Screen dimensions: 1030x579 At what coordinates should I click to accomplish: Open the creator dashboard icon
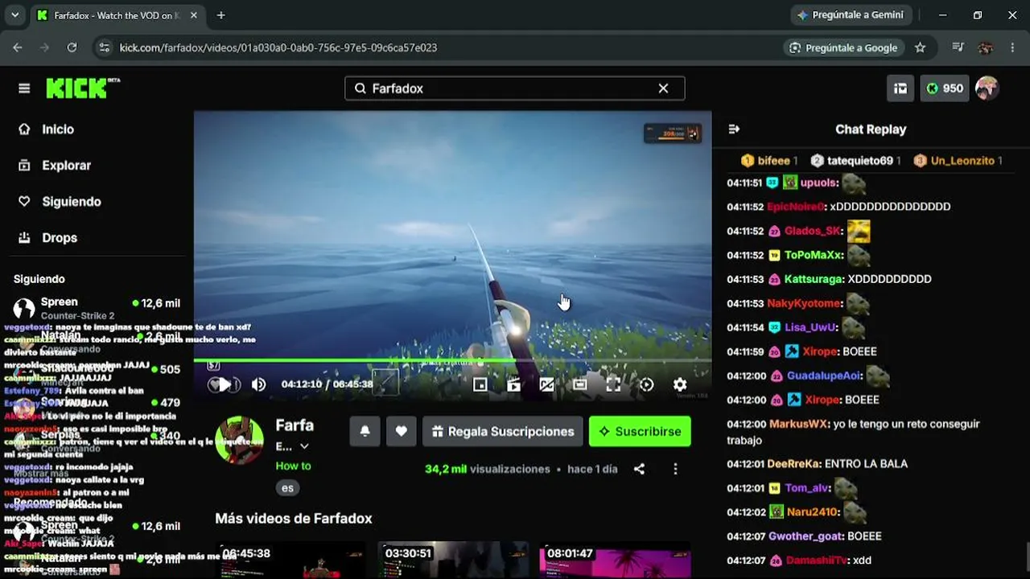point(900,88)
